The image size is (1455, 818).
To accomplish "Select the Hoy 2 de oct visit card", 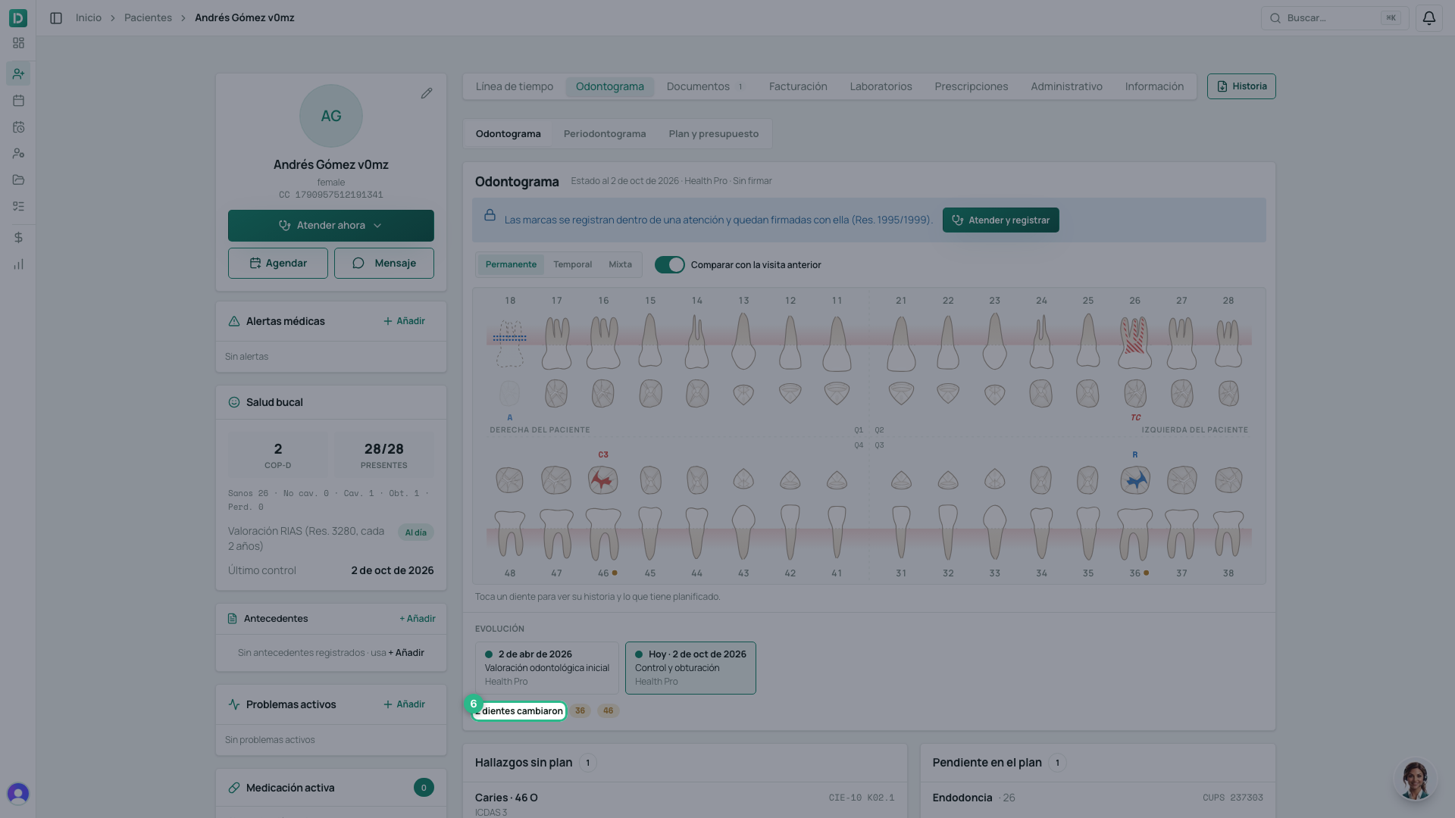I will pyautogui.click(x=690, y=668).
